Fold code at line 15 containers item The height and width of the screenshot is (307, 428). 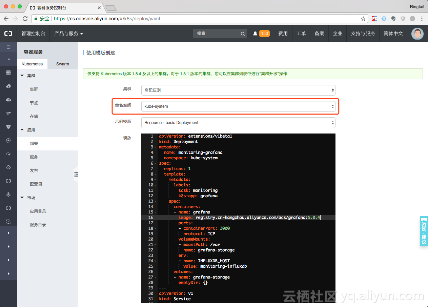coord(155,212)
